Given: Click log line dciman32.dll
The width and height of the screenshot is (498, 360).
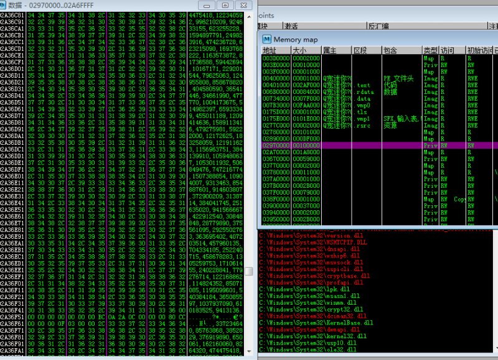Looking at the screenshot, I should point(313,316).
